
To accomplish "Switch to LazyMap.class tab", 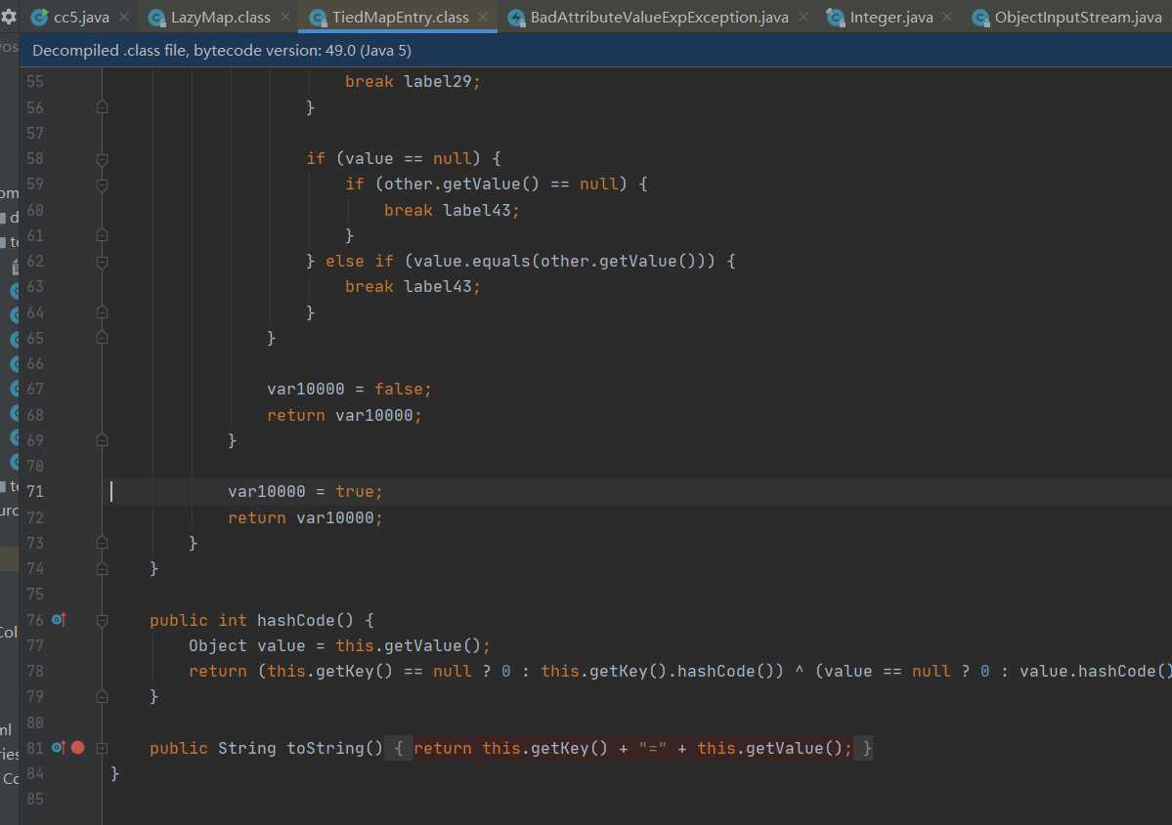I will tap(221, 18).
